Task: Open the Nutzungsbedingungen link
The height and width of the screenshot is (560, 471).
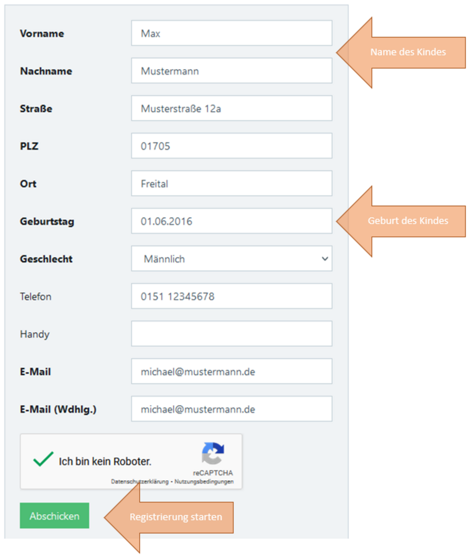Action: pyautogui.click(x=204, y=482)
